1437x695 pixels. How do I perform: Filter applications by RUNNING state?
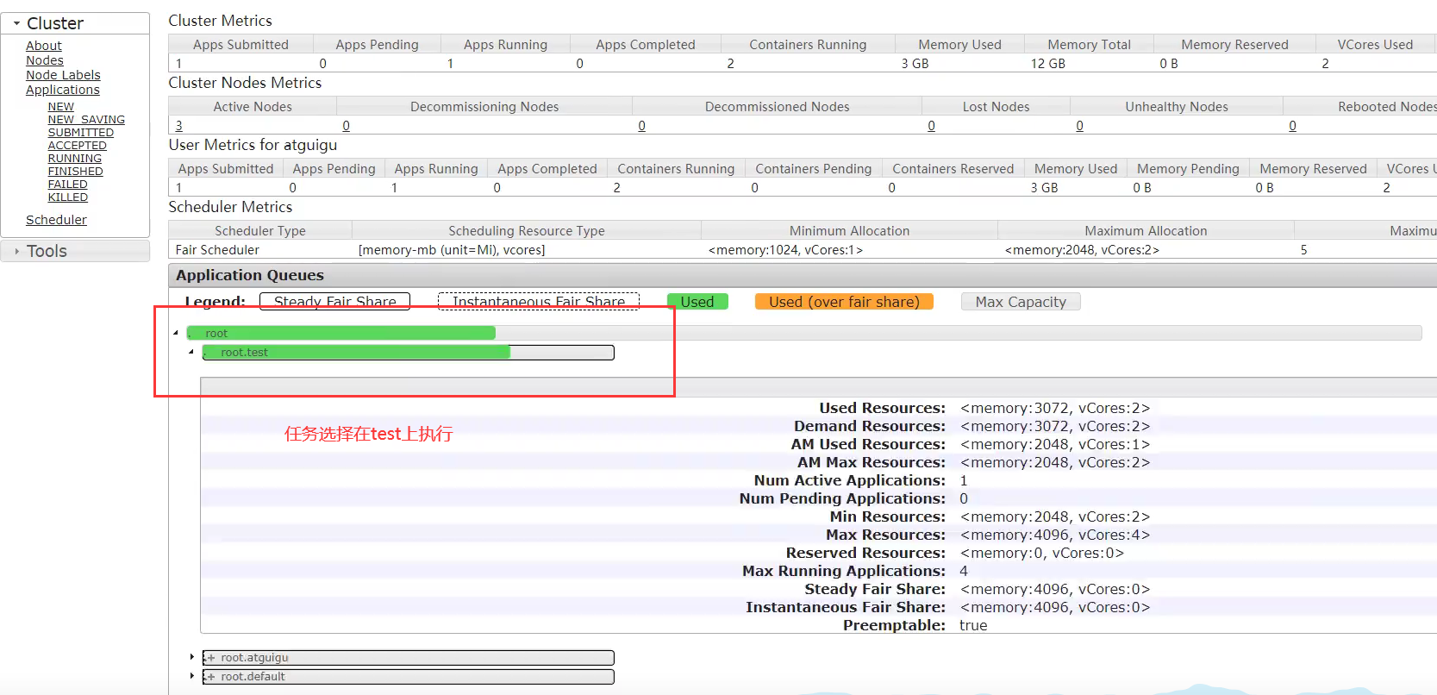click(x=74, y=159)
